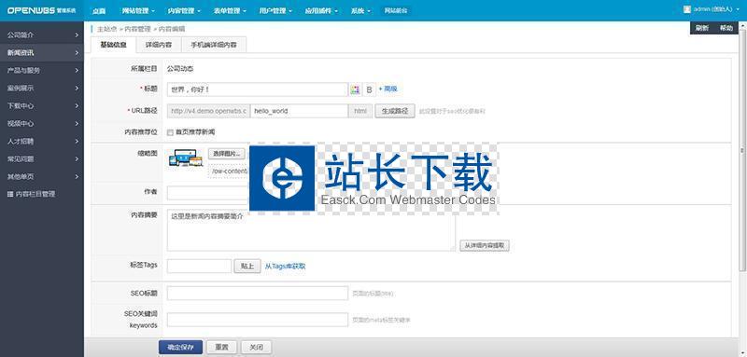Expand 下载中心 in the sidebar
747x357 pixels.
point(42,105)
